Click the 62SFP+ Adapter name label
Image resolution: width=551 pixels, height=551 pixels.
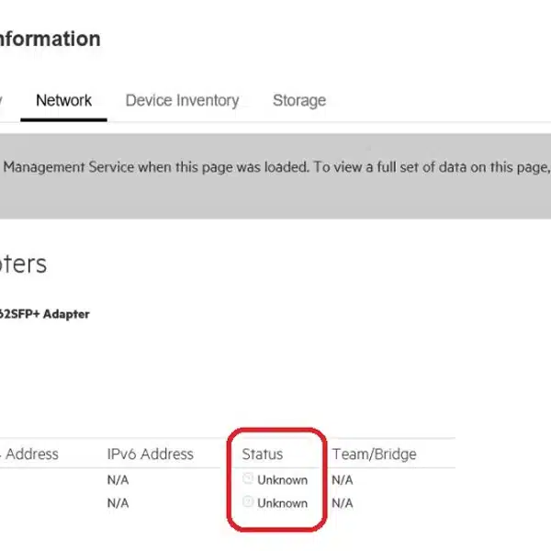point(44,314)
